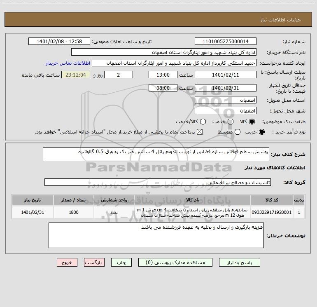
Task: Click the بازگشت back button
Action: click(x=94, y=262)
